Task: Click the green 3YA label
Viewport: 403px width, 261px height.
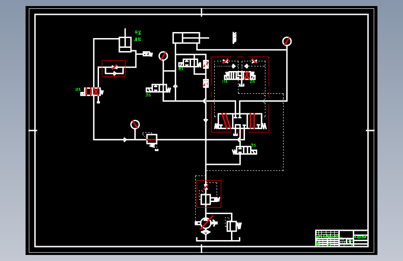Action: (253, 145)
